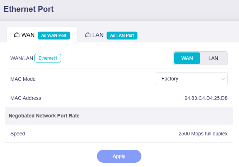Set port mode to WAN in toggle
The width and height of the screenshot is (239, 167).
pos(187,58)
